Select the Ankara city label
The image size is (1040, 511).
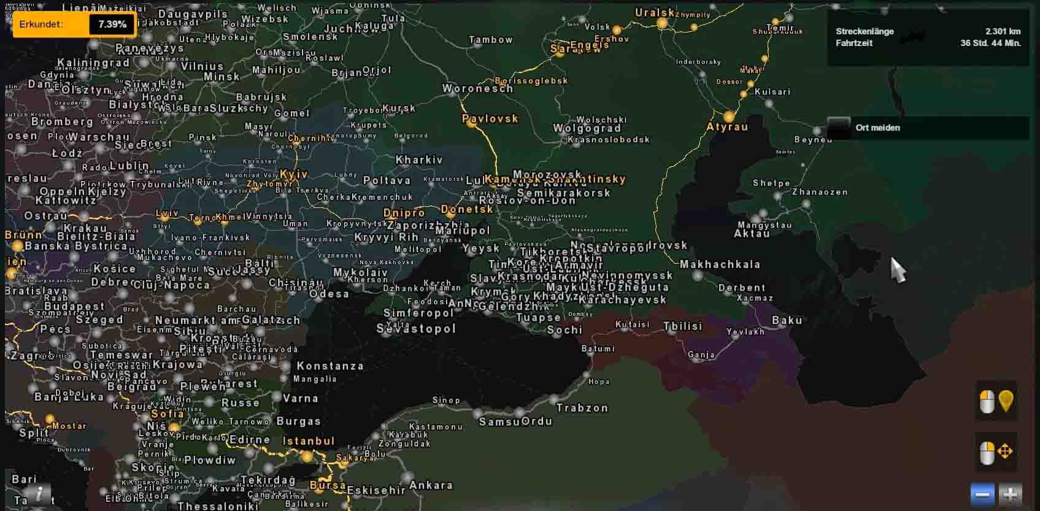431,485
